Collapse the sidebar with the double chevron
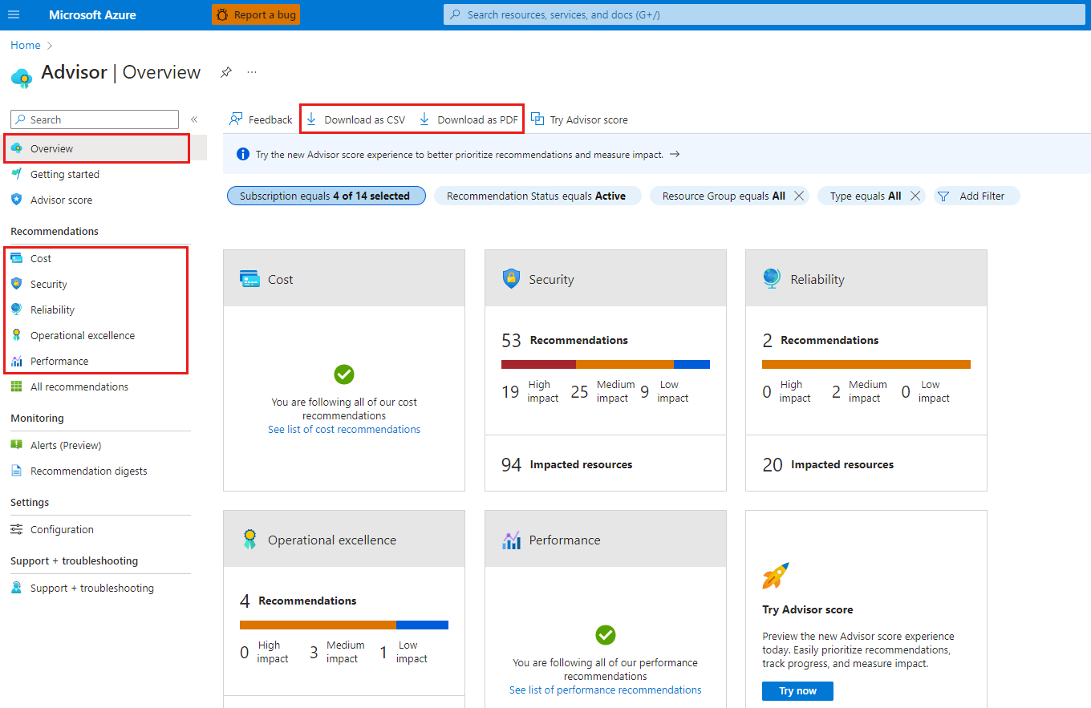Screen dimensions: 1091x708 click(194, 119)
